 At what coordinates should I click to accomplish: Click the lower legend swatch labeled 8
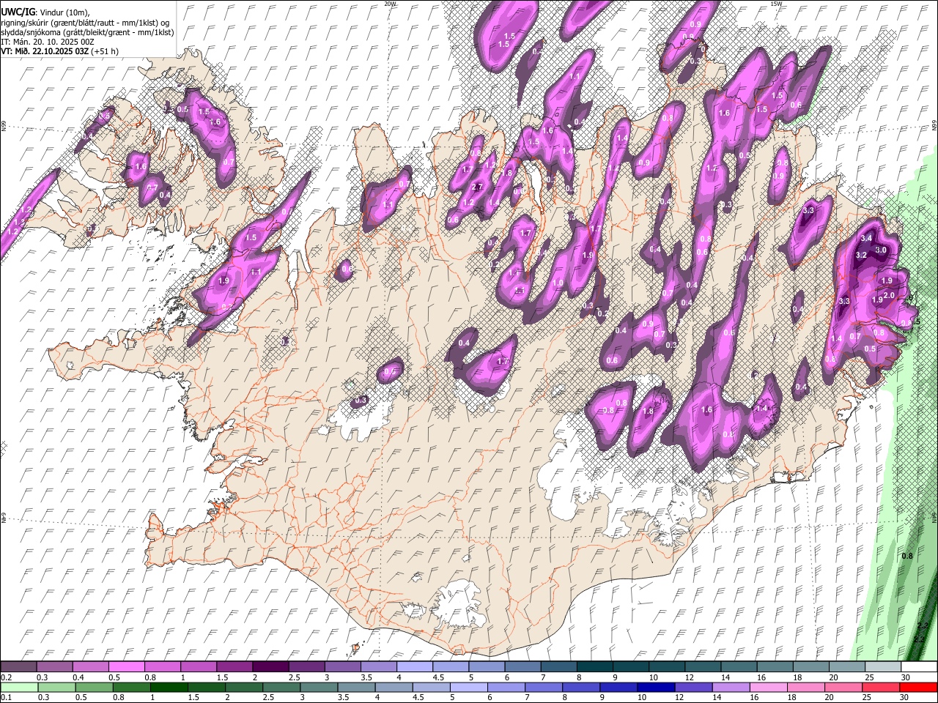(580, 687)
